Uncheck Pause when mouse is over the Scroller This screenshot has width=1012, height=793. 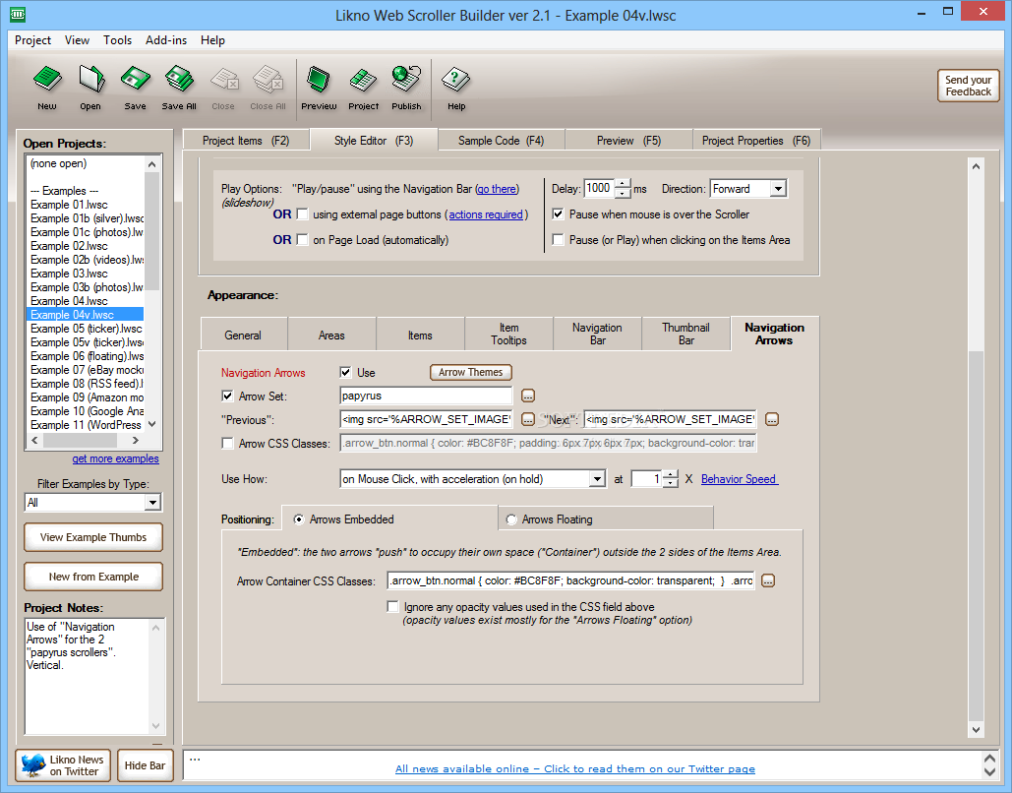coord(559,213)
